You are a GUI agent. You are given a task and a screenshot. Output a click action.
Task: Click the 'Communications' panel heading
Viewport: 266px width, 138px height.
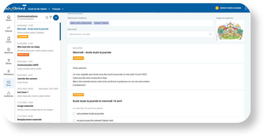pyautogui.click(x=27, y=16)
